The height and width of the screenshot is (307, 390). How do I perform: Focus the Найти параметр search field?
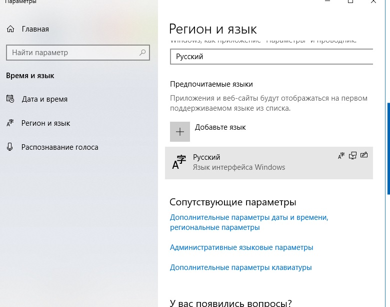[x=78, y=53]
